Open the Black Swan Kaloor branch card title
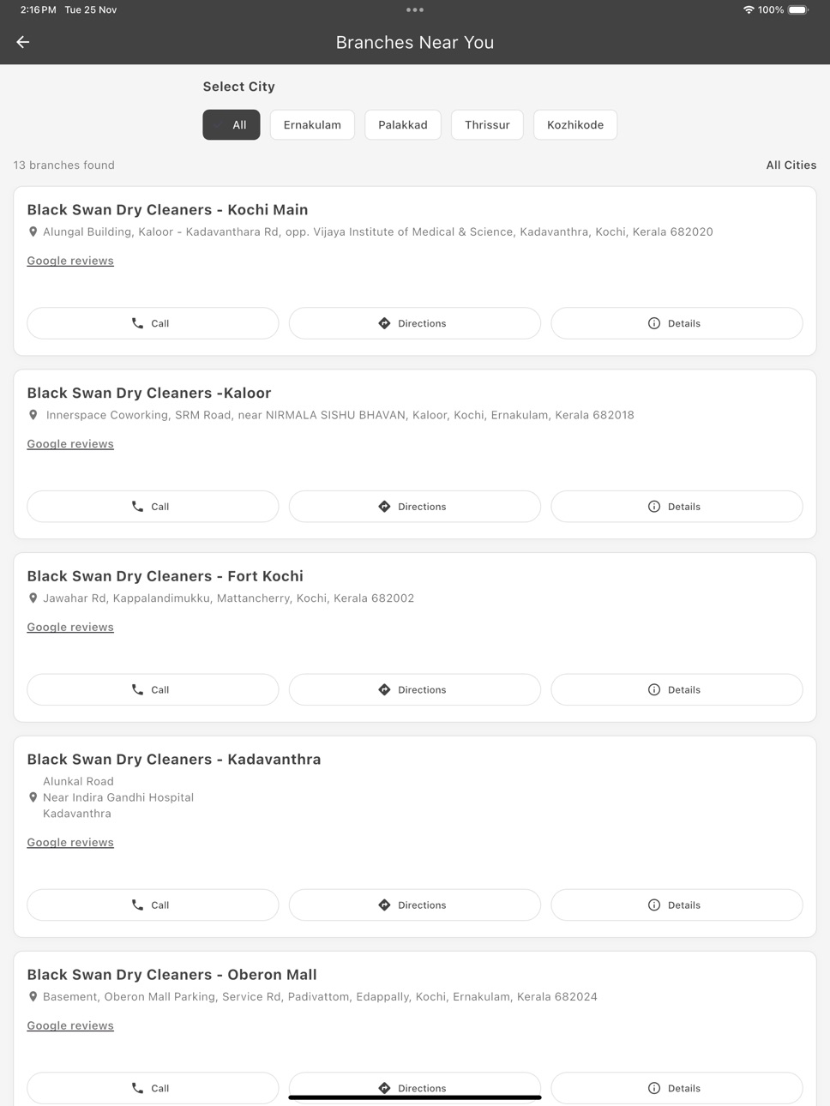Viewport: 830px width, 1106px height. (149, 394)
